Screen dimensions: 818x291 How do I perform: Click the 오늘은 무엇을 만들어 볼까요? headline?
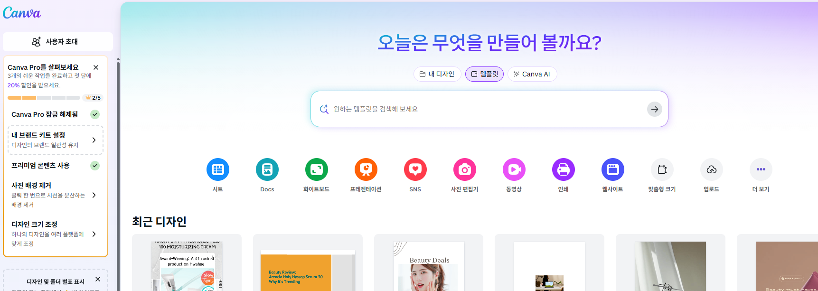(489, 43)
